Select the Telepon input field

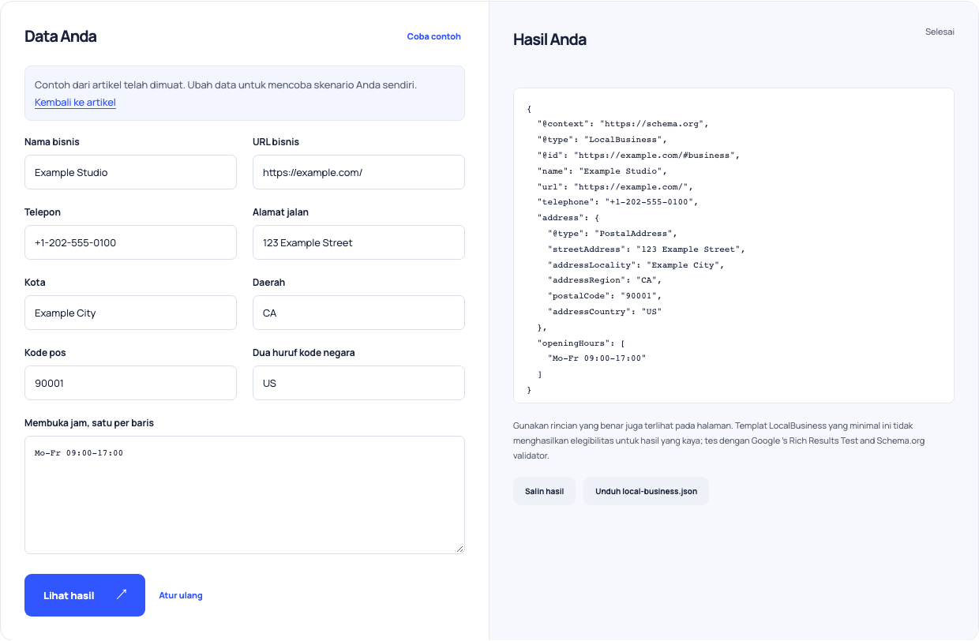130,242
